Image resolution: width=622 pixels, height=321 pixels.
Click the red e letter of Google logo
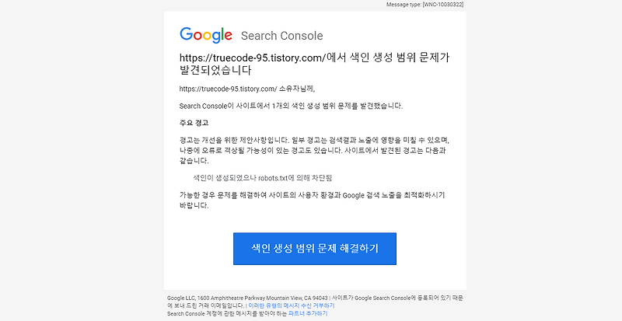point(228,36)
